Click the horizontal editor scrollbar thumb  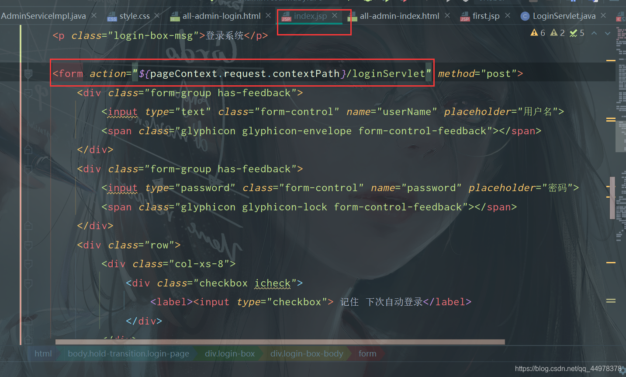(x=280, y=342)
